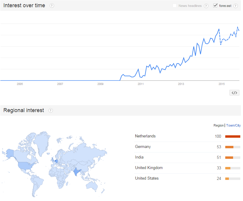
Task: Click the orange Germany interest bar
Action: (x=229, y=147)
